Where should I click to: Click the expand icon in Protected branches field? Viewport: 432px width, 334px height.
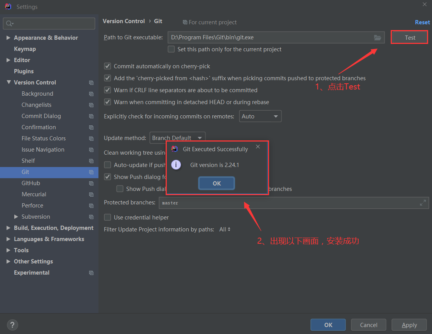[x=423, y=203]
